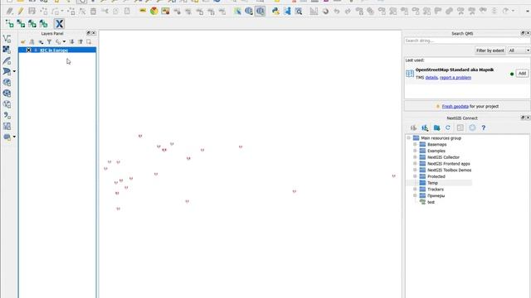The height and width of the screenshot is (298, 531).
Task: Open layer styling in Layers Panel toolbar
Action: pyautogui.click(x=23, y=42)
